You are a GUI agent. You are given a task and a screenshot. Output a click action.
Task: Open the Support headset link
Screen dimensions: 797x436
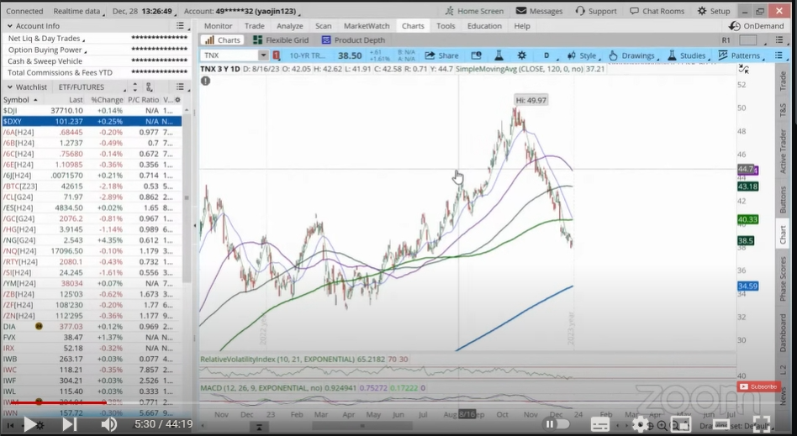point(596,11)
